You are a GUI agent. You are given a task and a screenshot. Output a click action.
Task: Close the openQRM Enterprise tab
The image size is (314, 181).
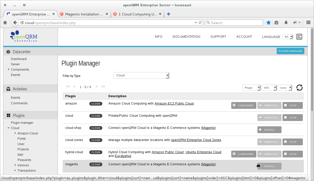click(x=54, y=14)
